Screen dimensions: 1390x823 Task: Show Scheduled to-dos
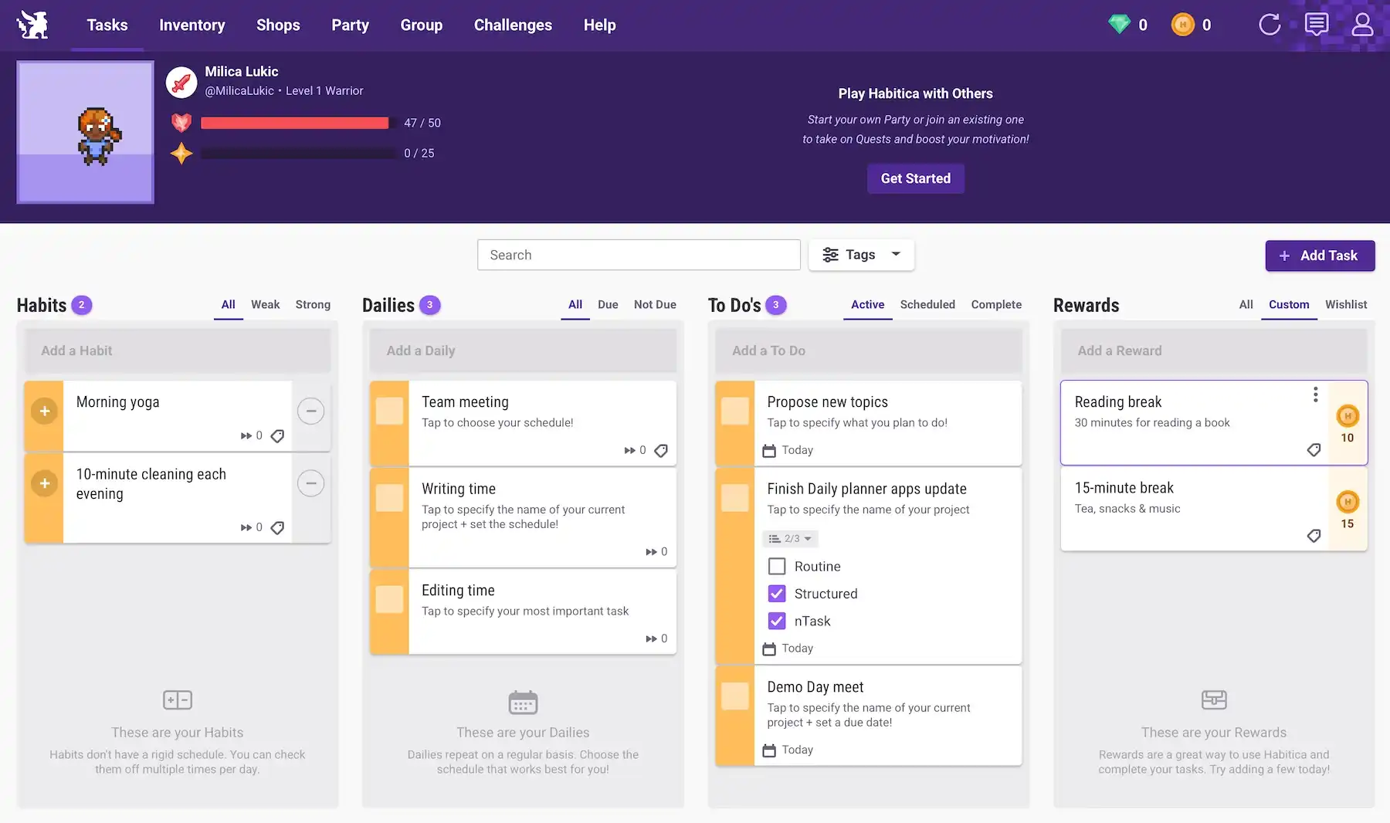point(927,305)
